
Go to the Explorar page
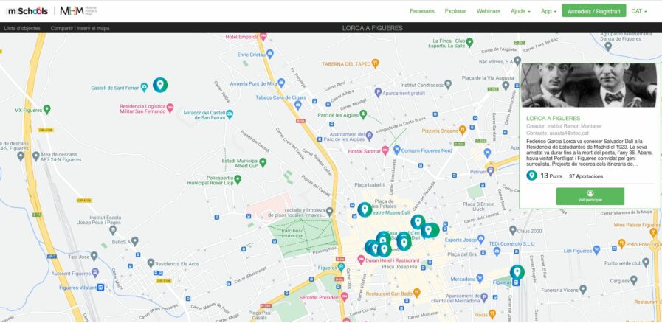(455, 11)
